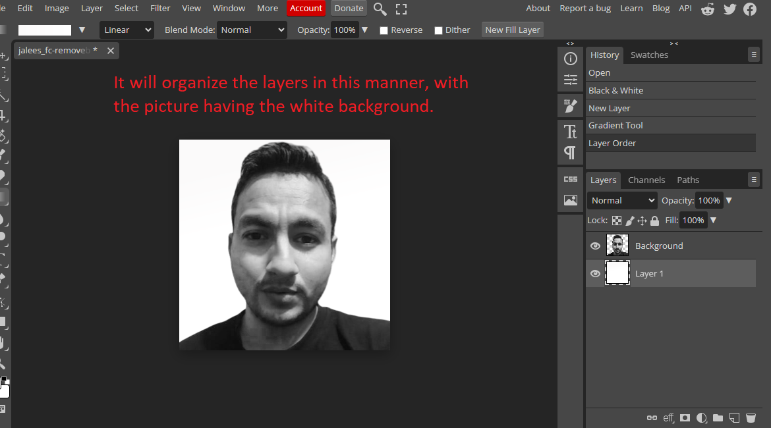
Task: Toggle fullscreen mode icon
Action: (401, 9)
